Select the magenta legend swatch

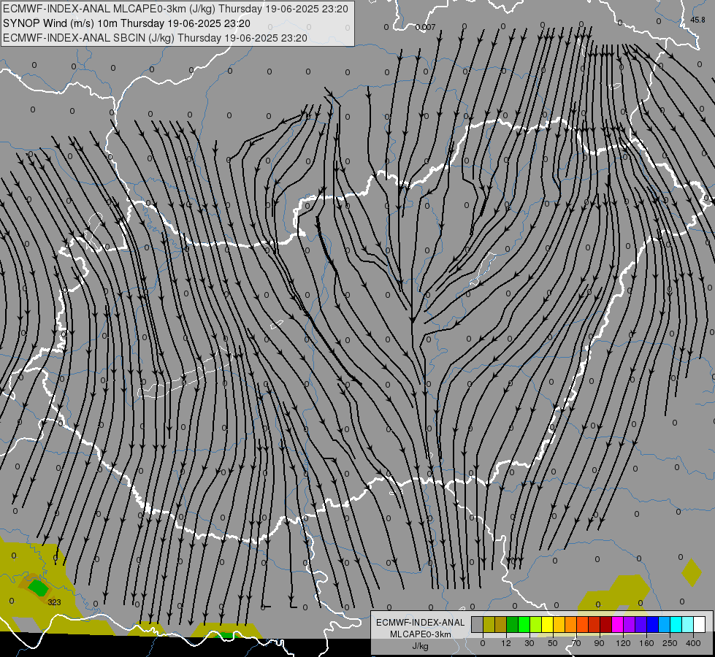pyautogui.click(x=617, y=624)
